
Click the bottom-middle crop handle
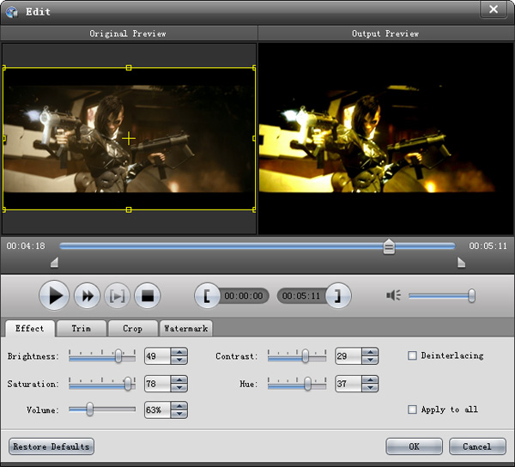click(x=129, y=209)
